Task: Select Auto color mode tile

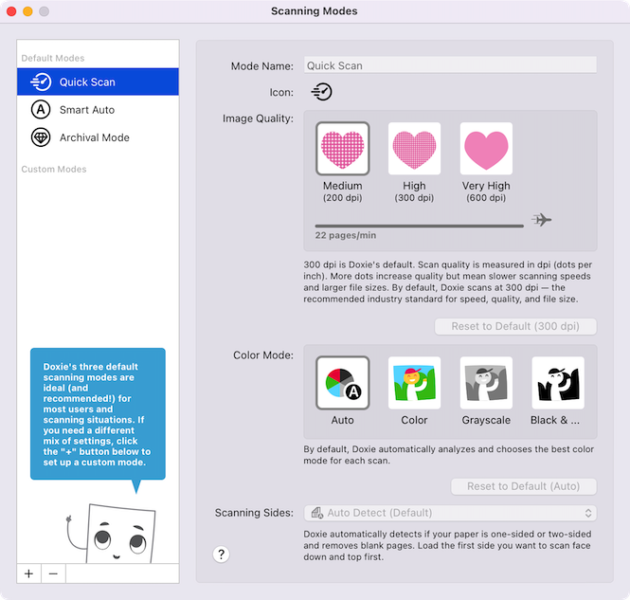Action: pos(342,383)
